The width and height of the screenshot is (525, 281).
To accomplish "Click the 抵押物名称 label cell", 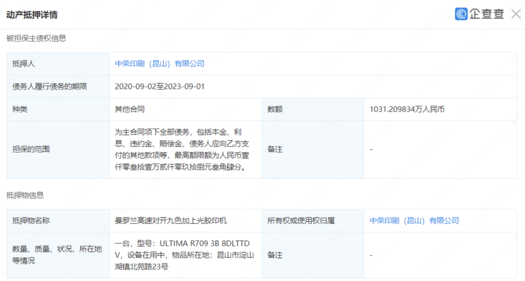I will 58,220.
